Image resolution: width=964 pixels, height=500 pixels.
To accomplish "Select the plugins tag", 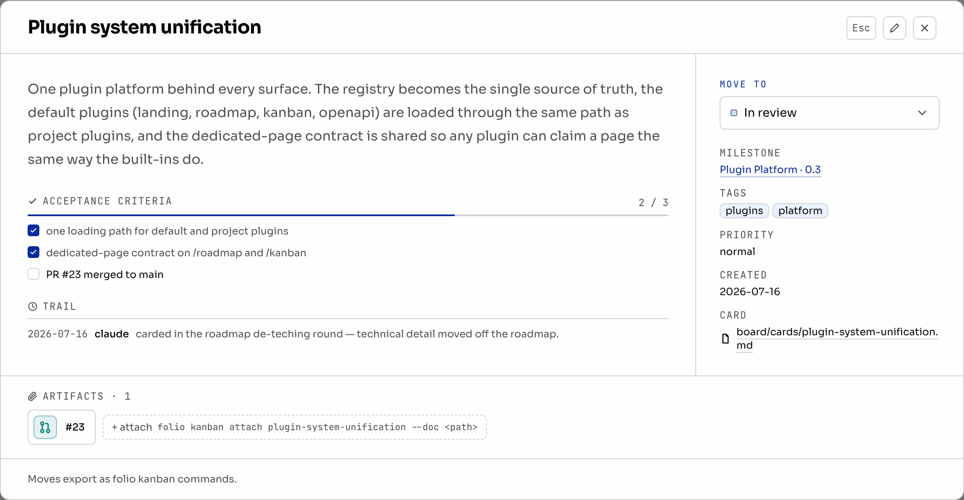I will (744, 210).
